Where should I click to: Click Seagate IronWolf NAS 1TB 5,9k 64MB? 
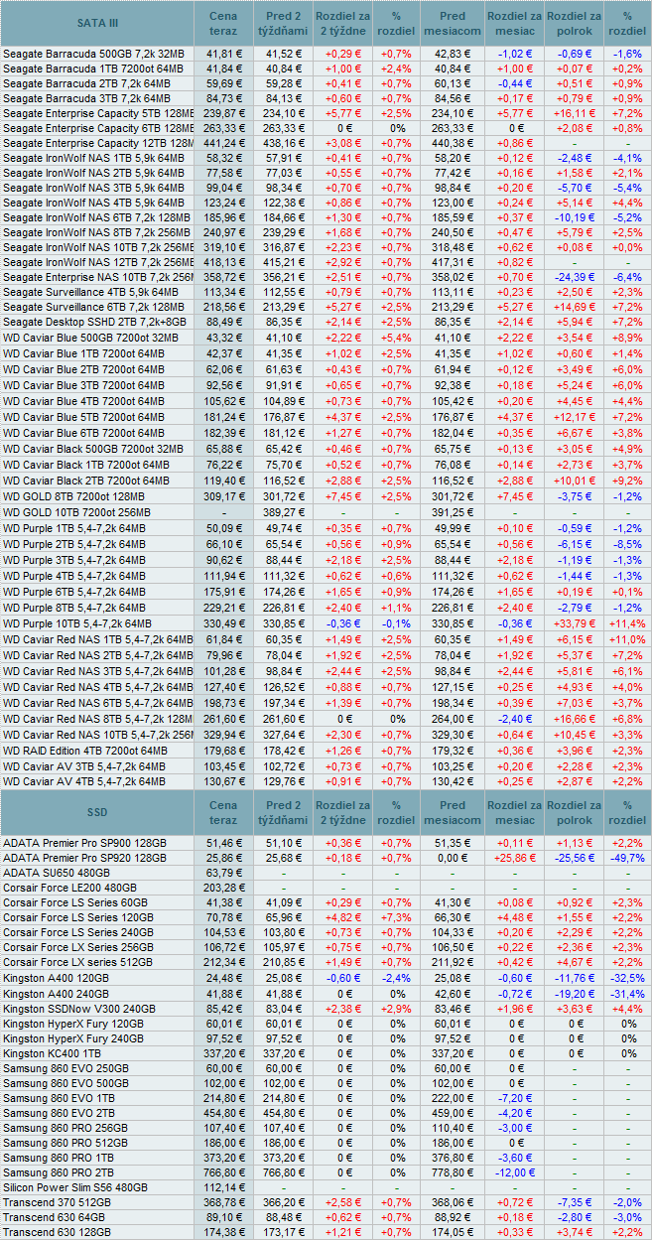(93, 159)
